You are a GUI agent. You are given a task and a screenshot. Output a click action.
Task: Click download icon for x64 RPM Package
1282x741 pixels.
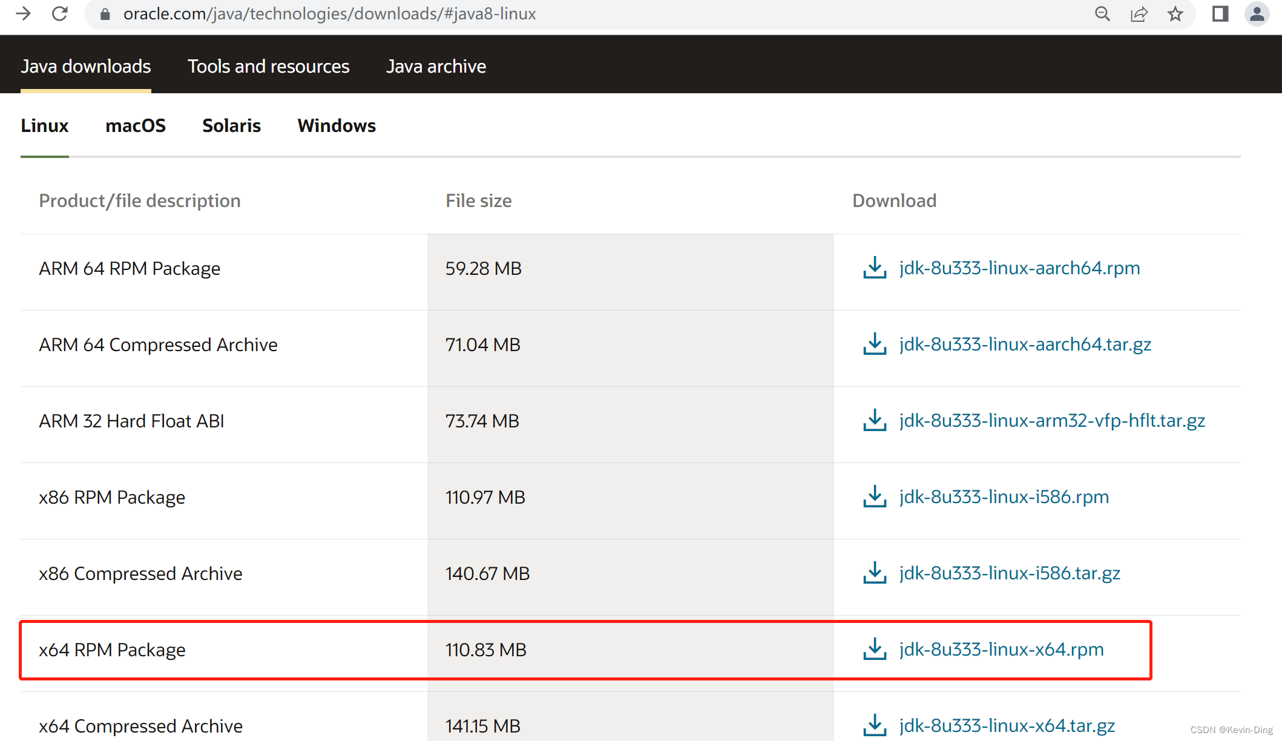[874, 649]
